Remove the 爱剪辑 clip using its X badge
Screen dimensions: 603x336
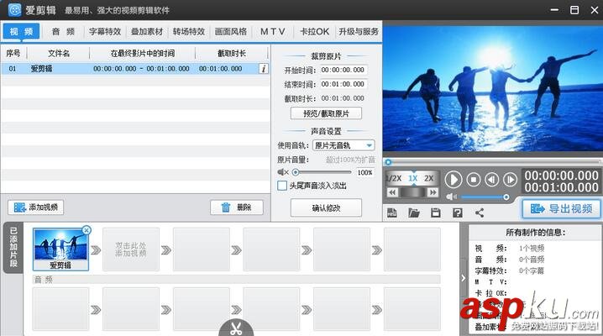click(87, 230)
